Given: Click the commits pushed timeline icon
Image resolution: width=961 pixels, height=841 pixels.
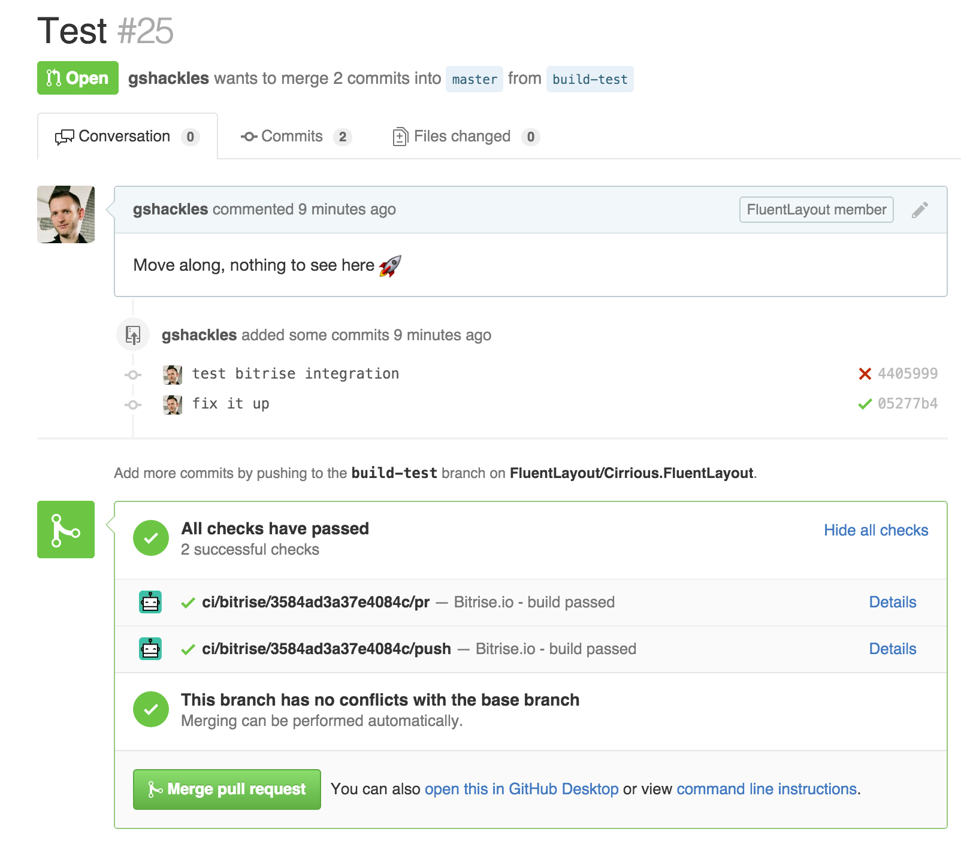Looking at the screenshot, I should [x=133, y=334].
